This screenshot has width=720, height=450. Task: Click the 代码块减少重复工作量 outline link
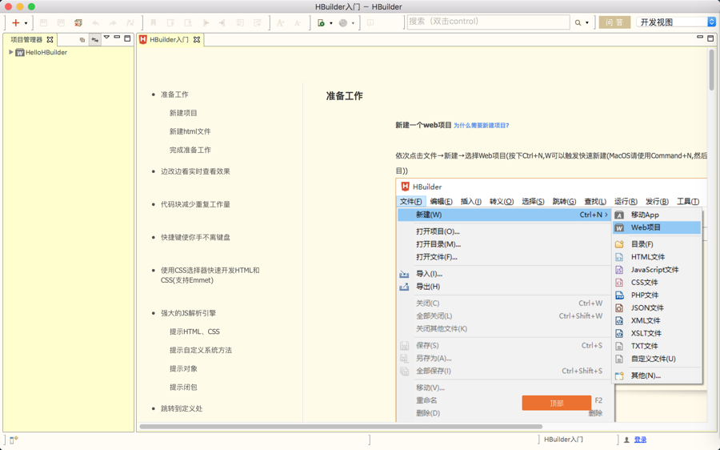pyautogui.click(x=195, y=204)
